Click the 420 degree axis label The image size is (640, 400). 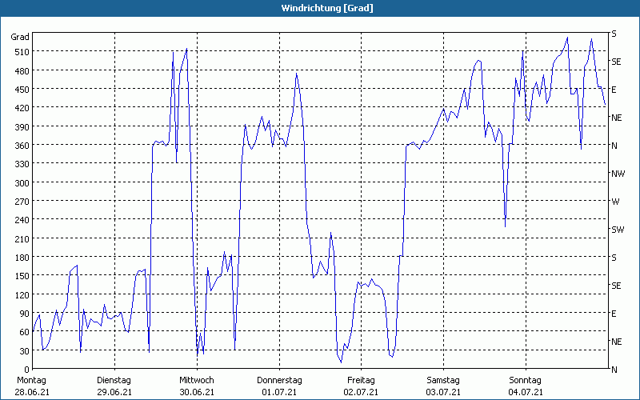[x=22, y=108]
